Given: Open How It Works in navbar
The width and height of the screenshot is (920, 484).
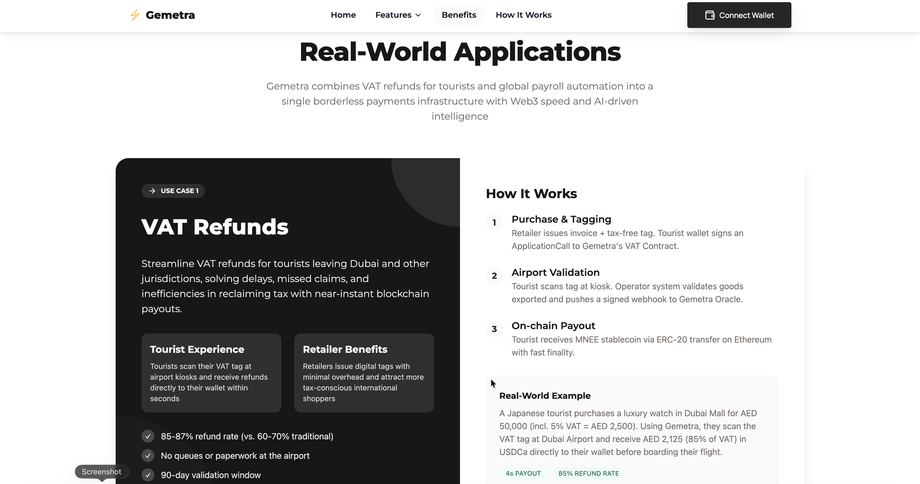Looking at the screenshot, I should 523,15.
